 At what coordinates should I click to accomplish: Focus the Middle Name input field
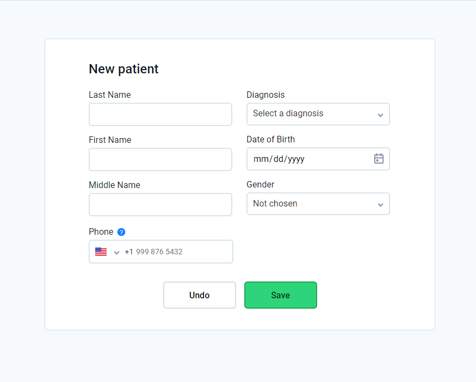coord(160,204)
